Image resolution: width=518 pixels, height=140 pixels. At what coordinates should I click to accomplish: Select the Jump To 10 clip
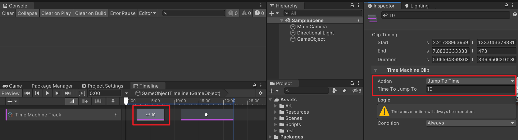tap(151, 115)
